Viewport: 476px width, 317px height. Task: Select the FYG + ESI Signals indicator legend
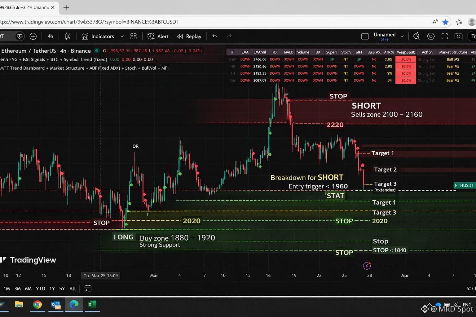(x=54, y=59)
